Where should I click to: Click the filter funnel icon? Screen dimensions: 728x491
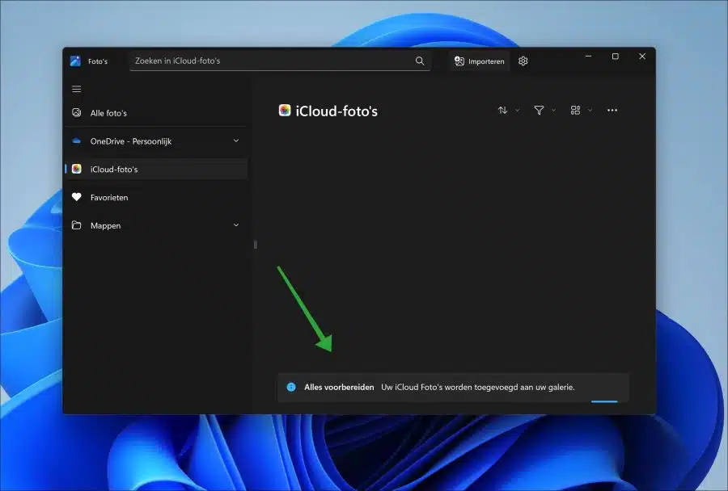click(539, 111)
